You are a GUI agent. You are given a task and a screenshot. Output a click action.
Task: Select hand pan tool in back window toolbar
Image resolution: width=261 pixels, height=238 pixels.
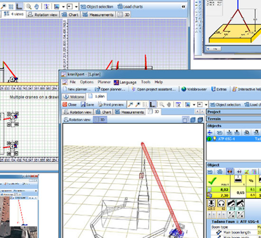pos(37,7)
